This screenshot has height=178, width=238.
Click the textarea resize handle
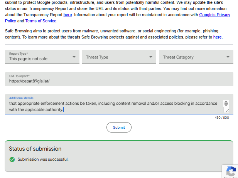(227, 111)
